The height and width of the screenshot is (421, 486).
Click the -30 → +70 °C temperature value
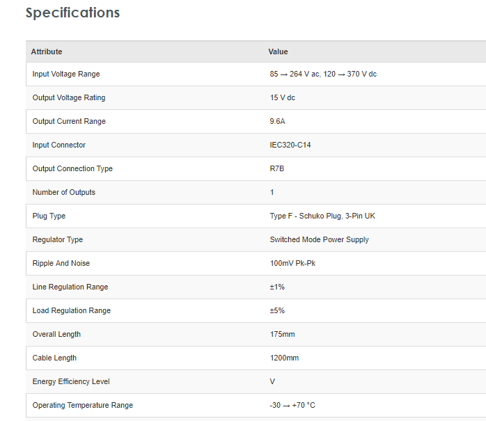(x=292, y=405)
